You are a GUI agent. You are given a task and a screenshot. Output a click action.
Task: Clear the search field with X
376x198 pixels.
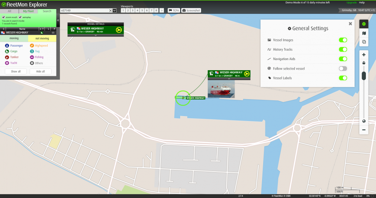coord(110,11)
